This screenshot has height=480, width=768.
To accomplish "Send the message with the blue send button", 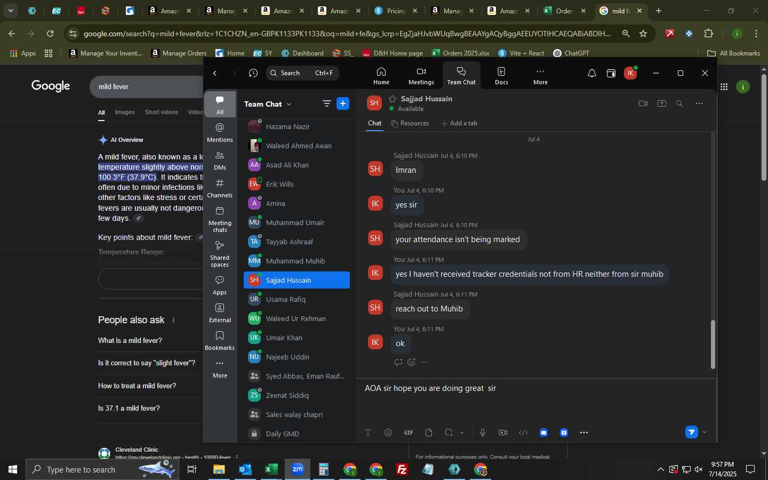I will point(692,432).
